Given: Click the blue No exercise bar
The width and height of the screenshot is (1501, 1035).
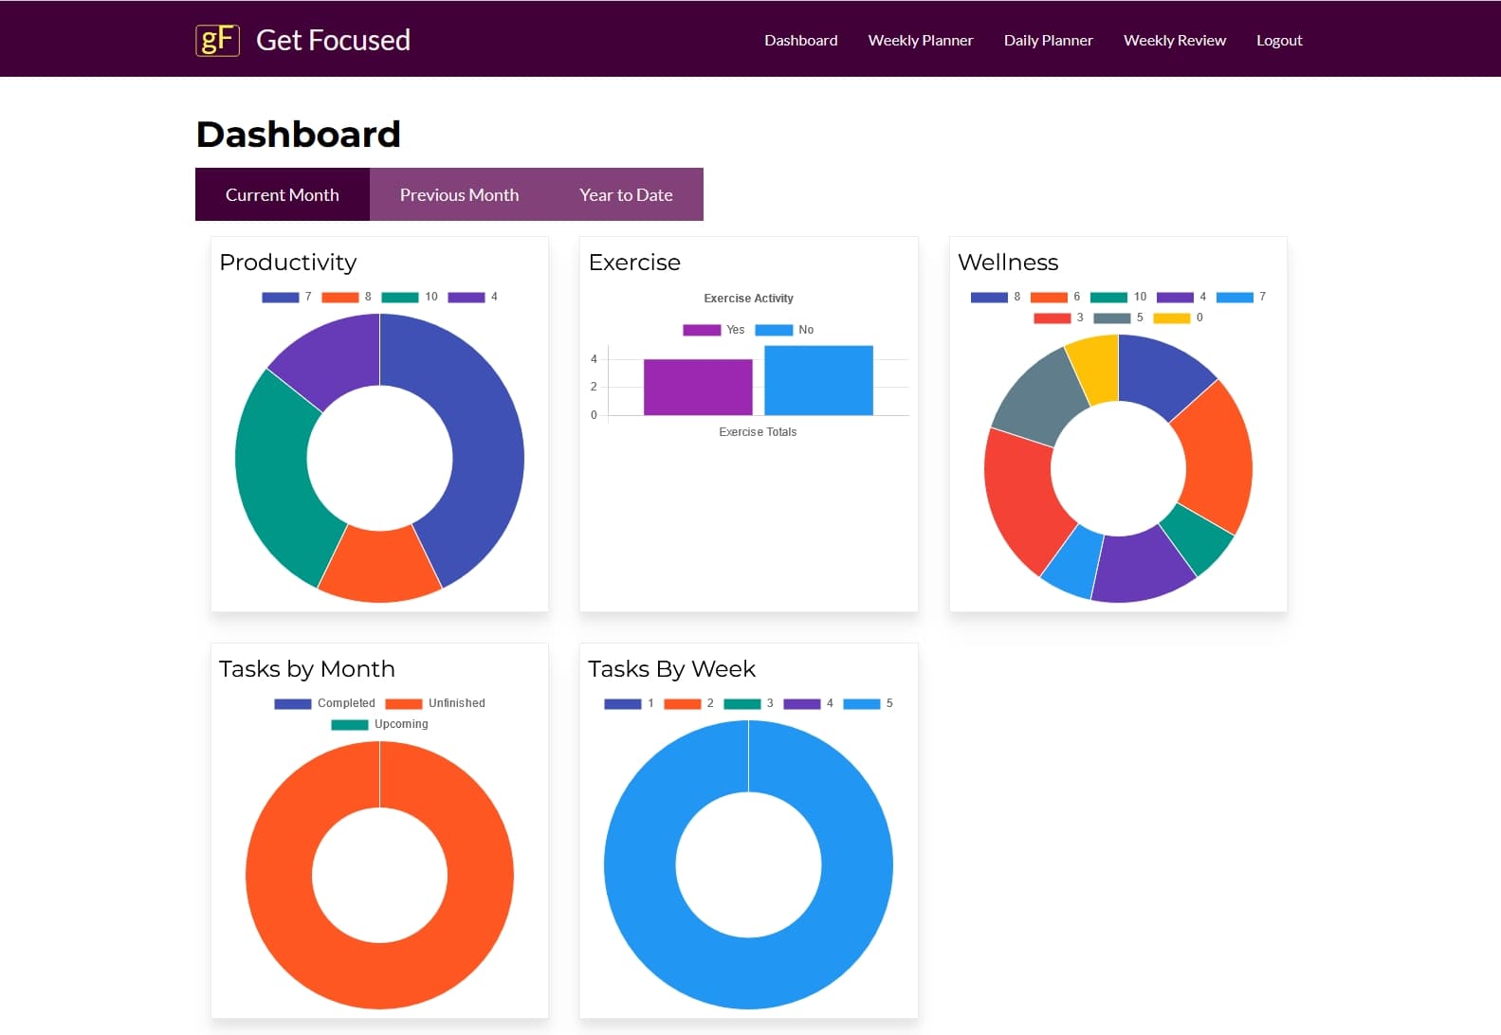Looking at the screenshot, I should [x=818, y=380].
